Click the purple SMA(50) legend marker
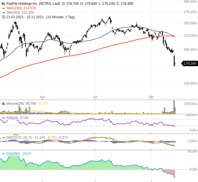Viewport: 198px width, 182px height. pos(4,13)
